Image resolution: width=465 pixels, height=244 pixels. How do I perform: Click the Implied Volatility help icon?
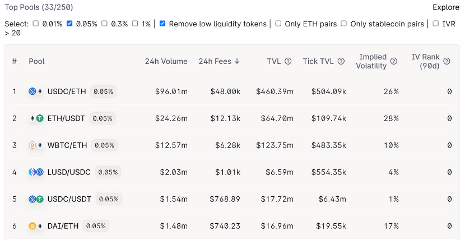[x=394, y=61]
